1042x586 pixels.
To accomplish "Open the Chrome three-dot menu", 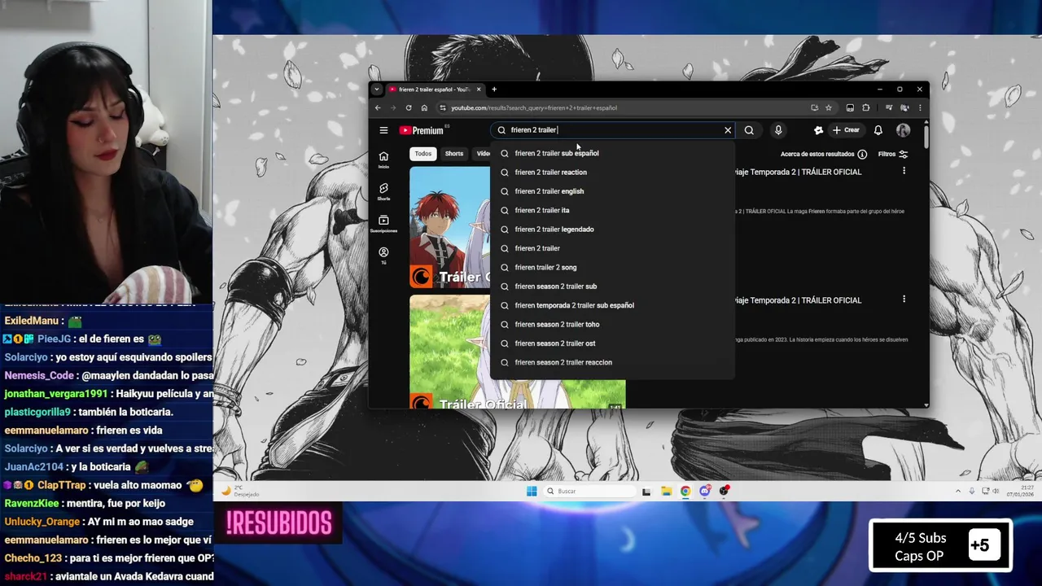I will tap(920, 107).
